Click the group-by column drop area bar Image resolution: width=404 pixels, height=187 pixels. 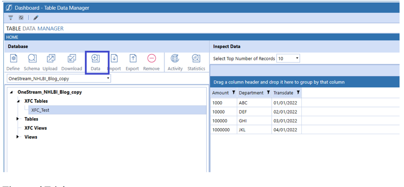pos(305,82)
